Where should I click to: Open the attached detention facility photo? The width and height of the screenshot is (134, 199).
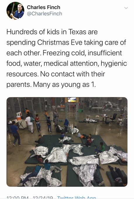67,142
